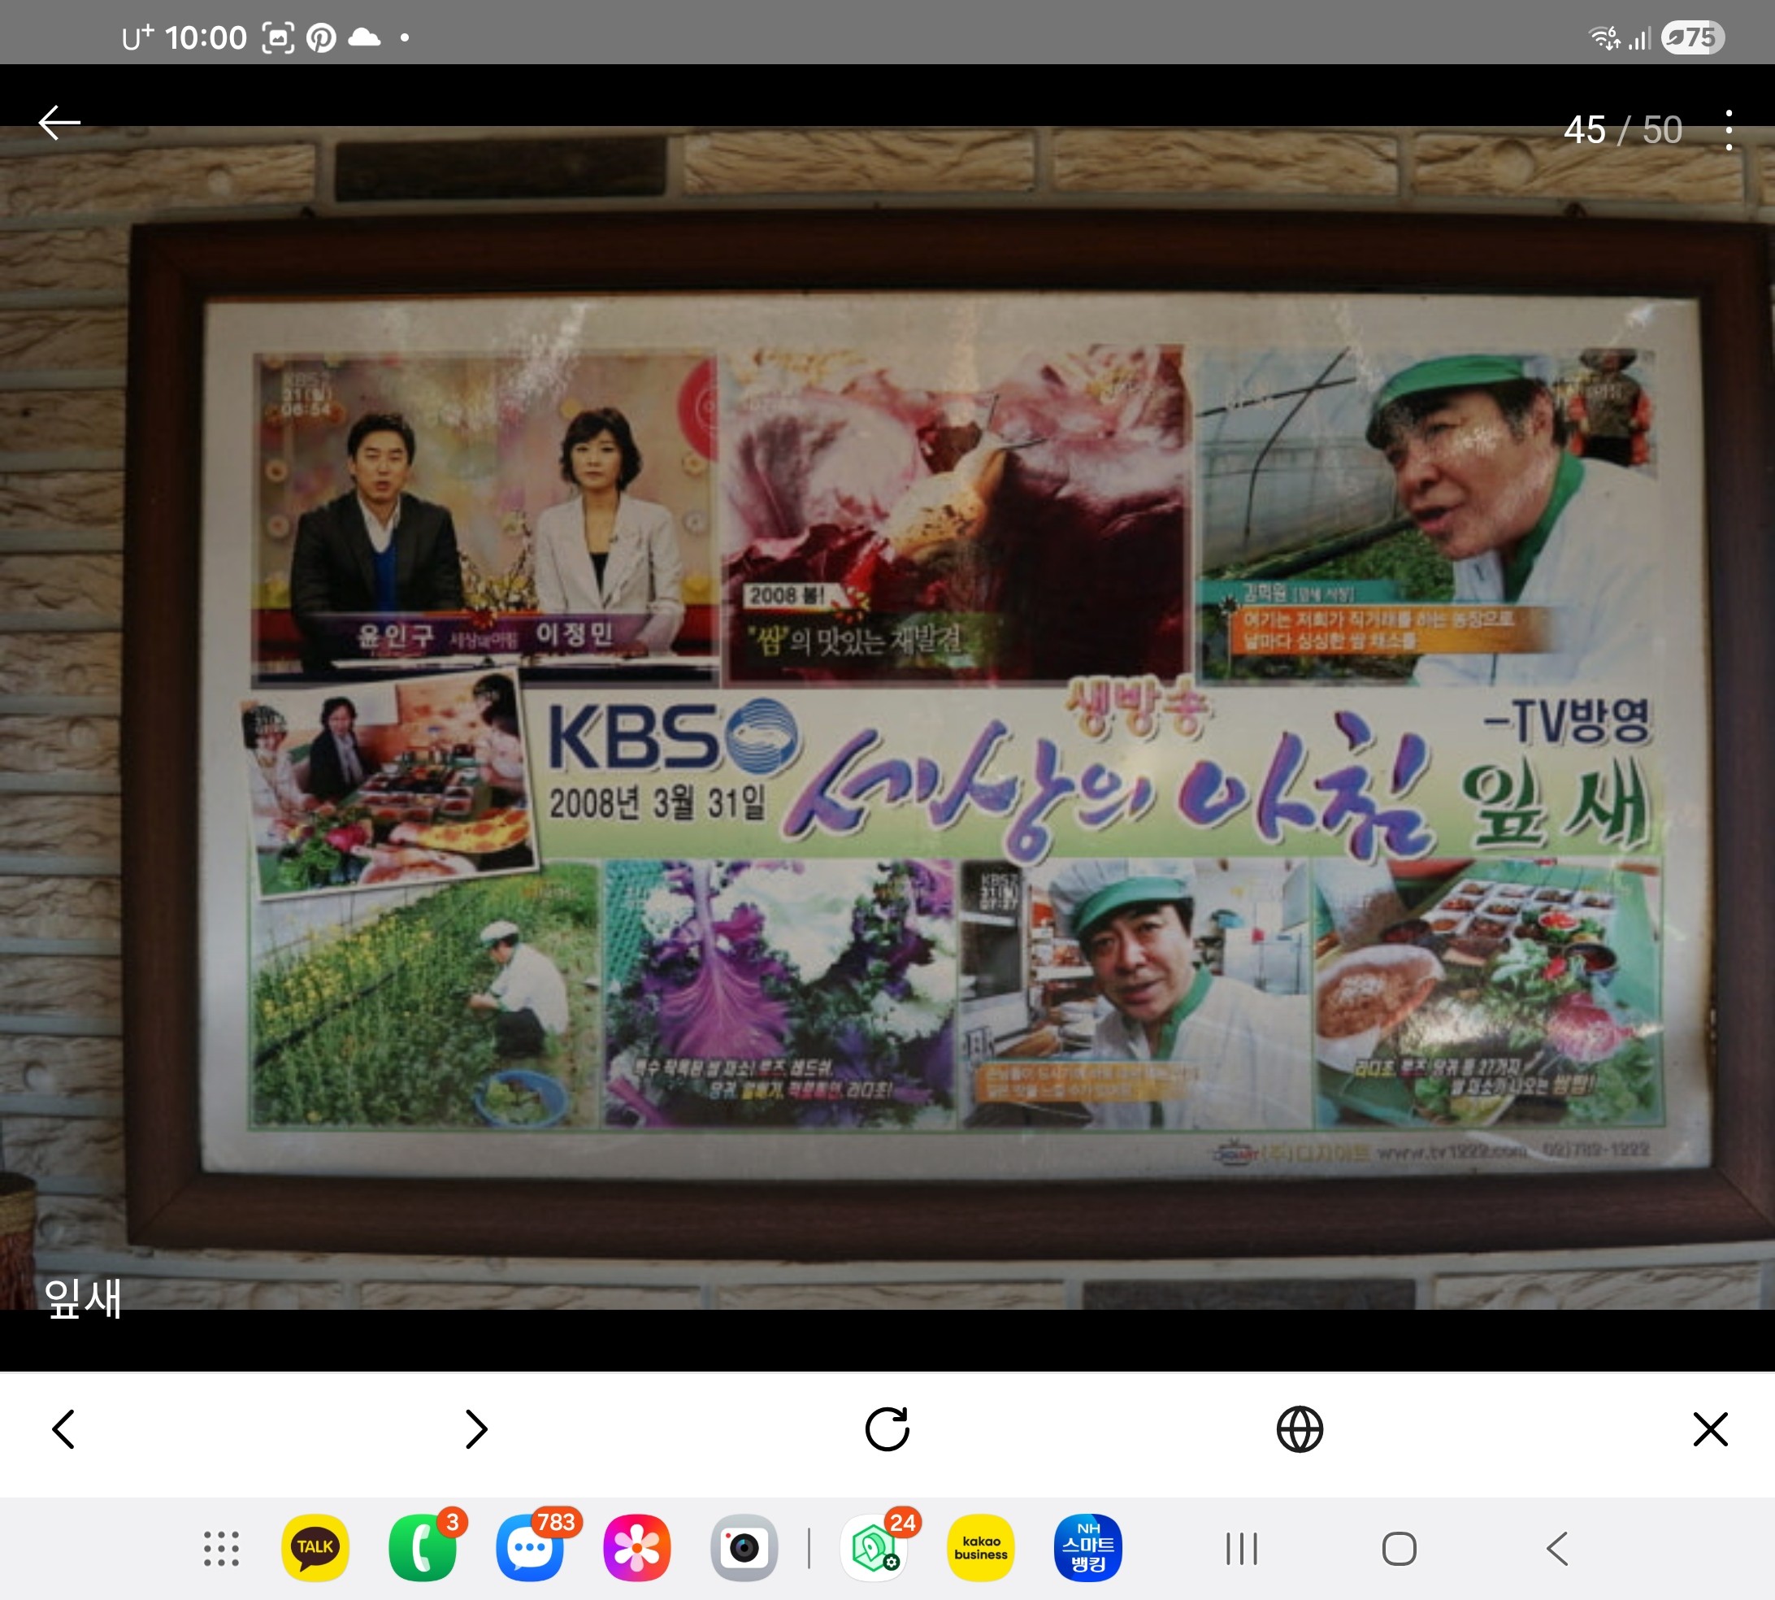Tap the cloud notification icon in status bar
Screen dimensions: 1775x1600
click(x=365, y=37)
